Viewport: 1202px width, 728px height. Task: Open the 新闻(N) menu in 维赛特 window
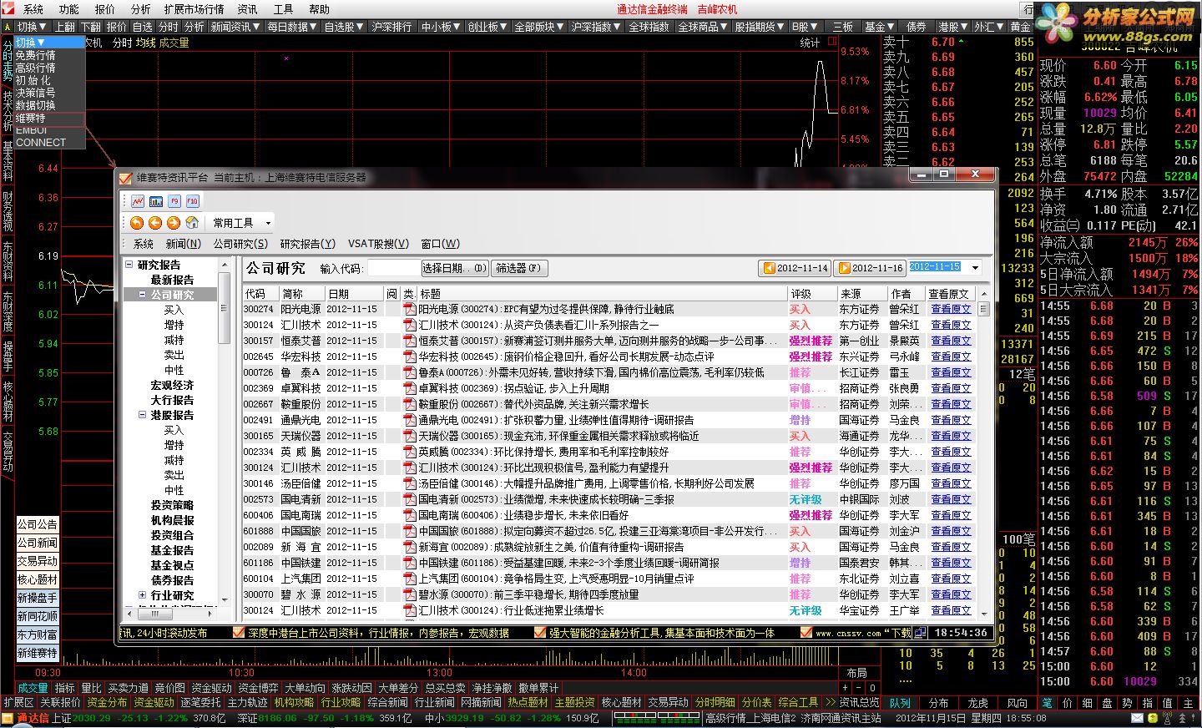pyautogui.click(x=183, y=244)
